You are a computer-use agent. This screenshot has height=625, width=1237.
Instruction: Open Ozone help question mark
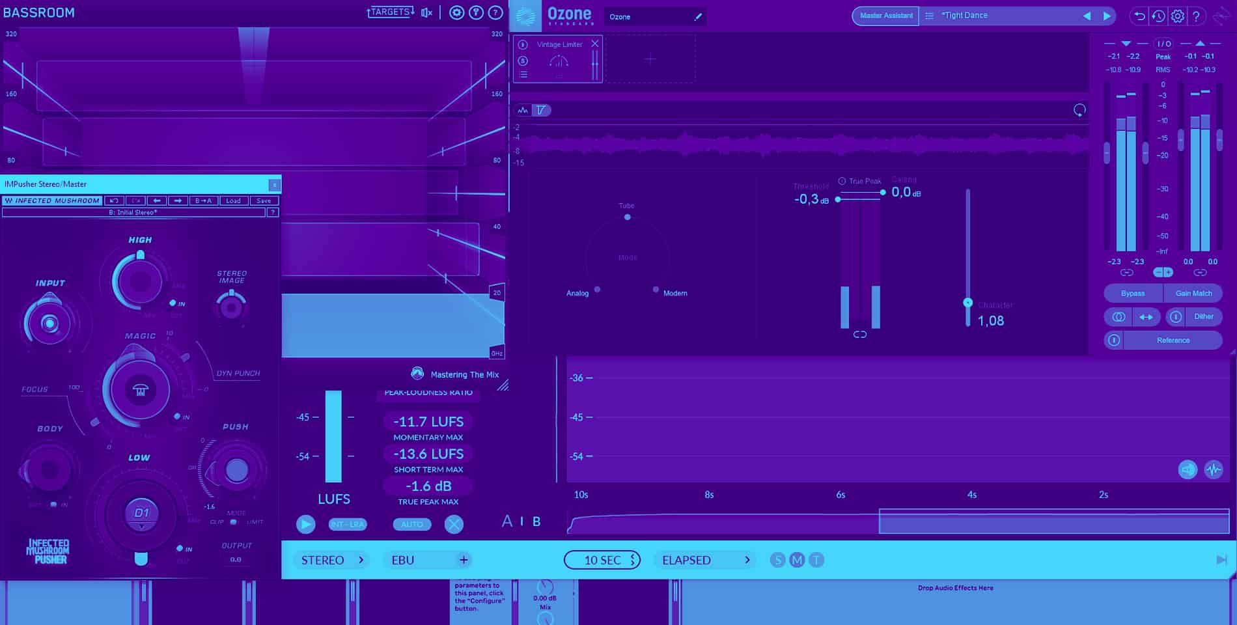pos(1196,16)
